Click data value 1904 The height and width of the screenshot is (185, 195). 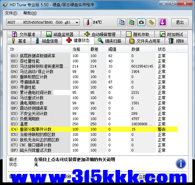(x=135, y=72)
